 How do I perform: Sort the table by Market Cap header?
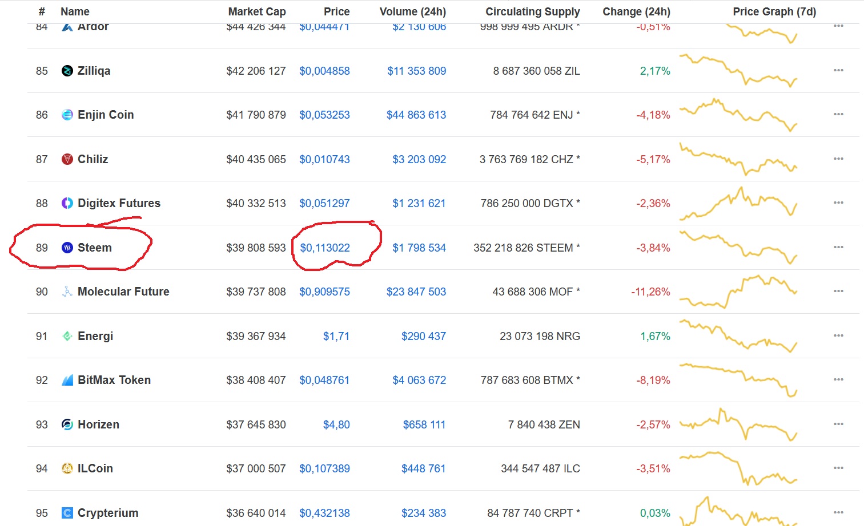coord(256,11)
